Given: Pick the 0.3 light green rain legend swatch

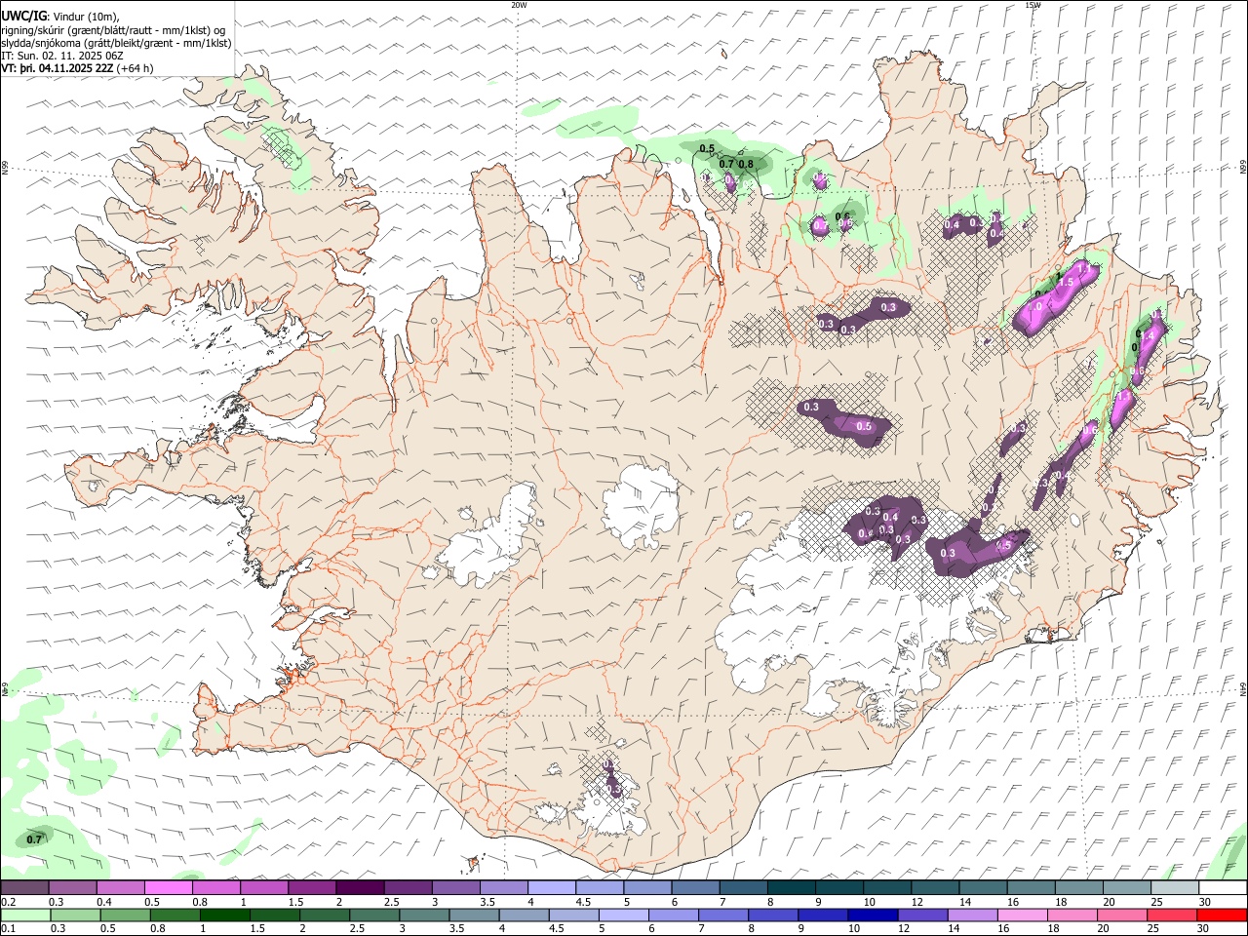Looking at the screenshot, I should click(75, 915).
